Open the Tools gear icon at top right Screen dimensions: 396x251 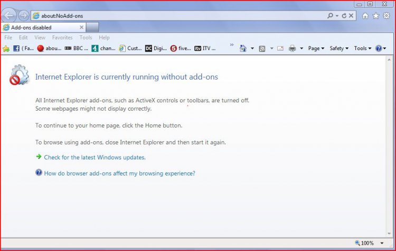point(386,16)
